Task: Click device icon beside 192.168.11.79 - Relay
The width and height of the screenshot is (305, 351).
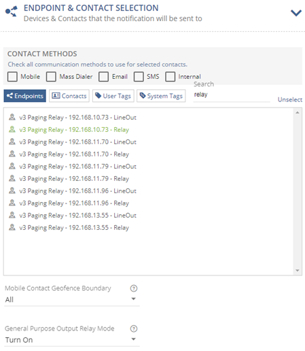Action: click(x=12, y=178)
